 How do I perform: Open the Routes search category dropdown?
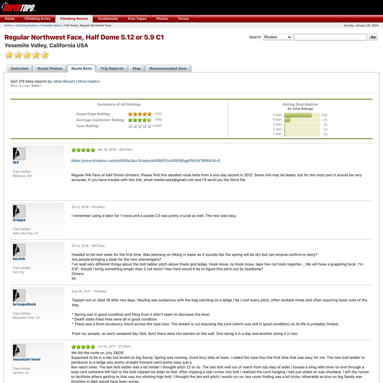277,37
